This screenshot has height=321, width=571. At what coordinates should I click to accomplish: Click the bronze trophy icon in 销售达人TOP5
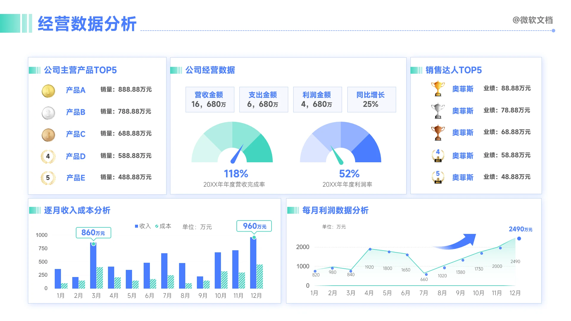click(438, 133)
